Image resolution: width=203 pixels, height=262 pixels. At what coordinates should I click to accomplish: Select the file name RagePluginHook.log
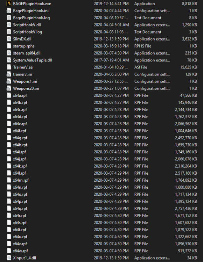tap(31, 18)
